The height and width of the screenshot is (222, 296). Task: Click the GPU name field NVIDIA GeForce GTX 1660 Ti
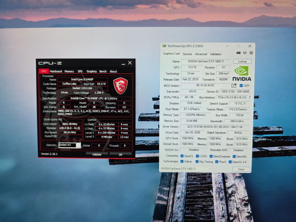tap(206, 61)
